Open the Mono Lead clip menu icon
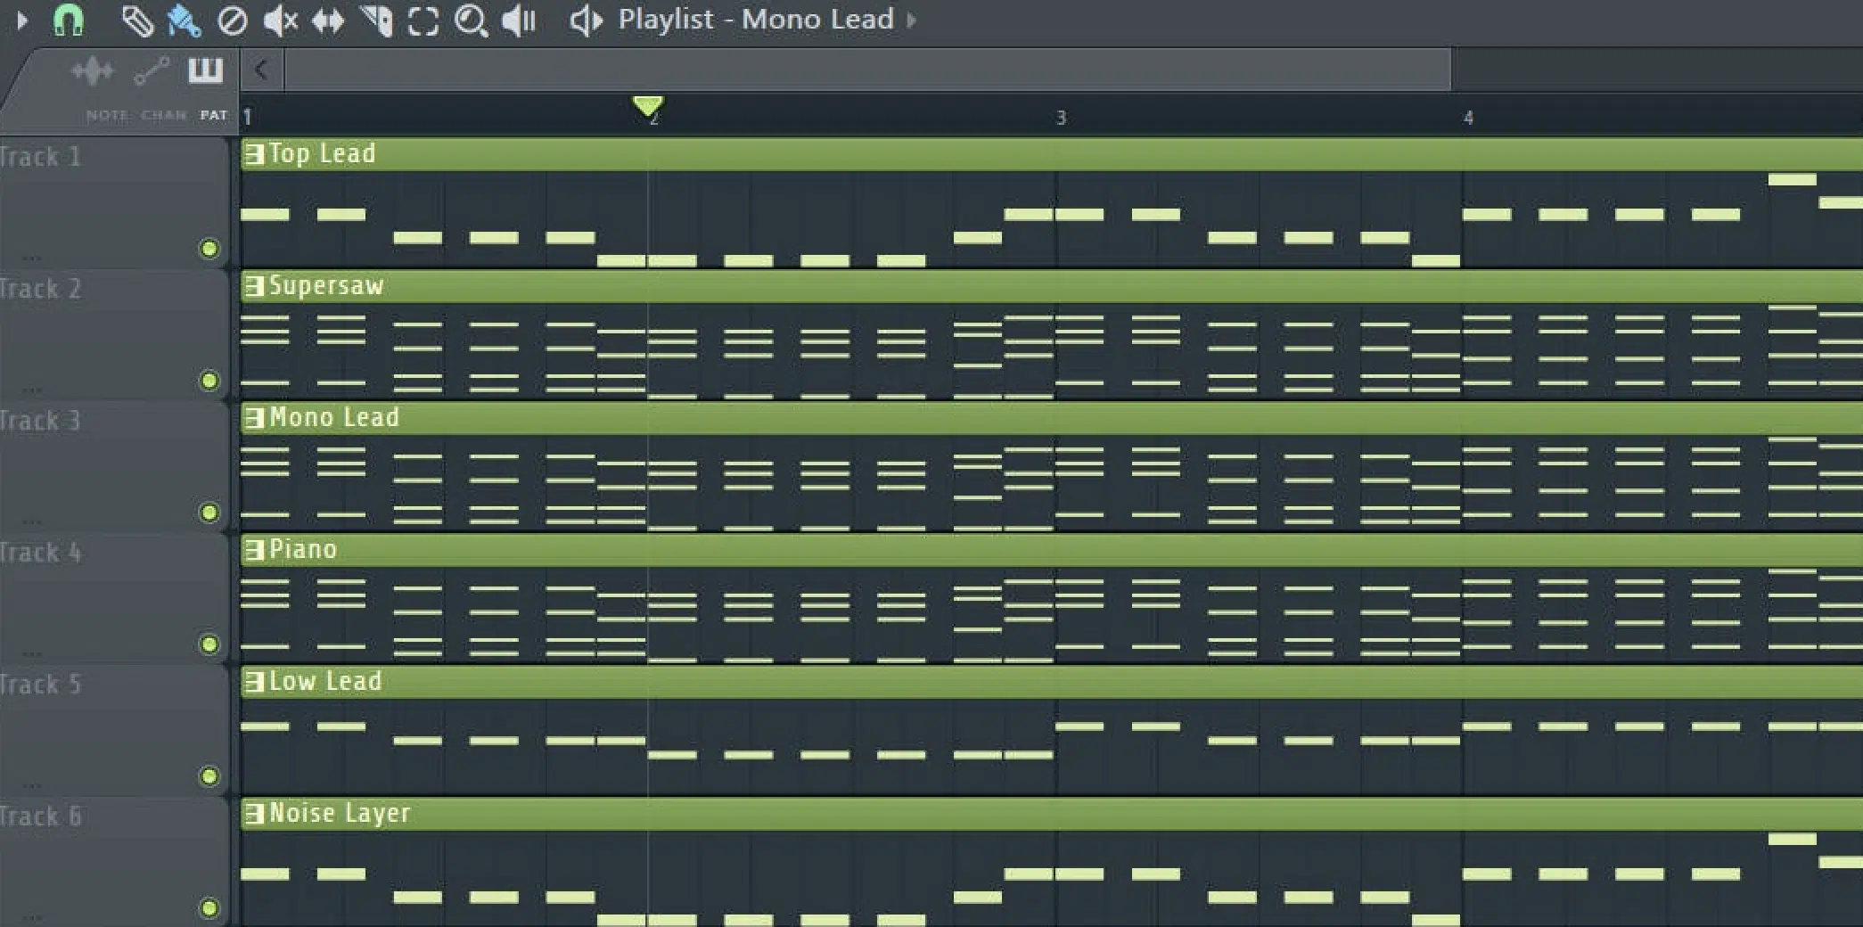 pos(254,418)
